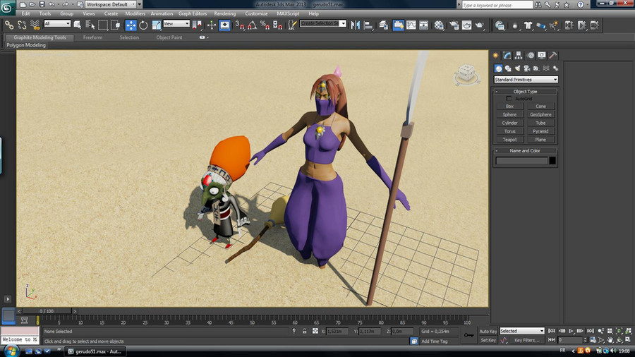Open the Utilities hammer panel icon
This screenshot has width=635, height=357.
click(552, 55)
